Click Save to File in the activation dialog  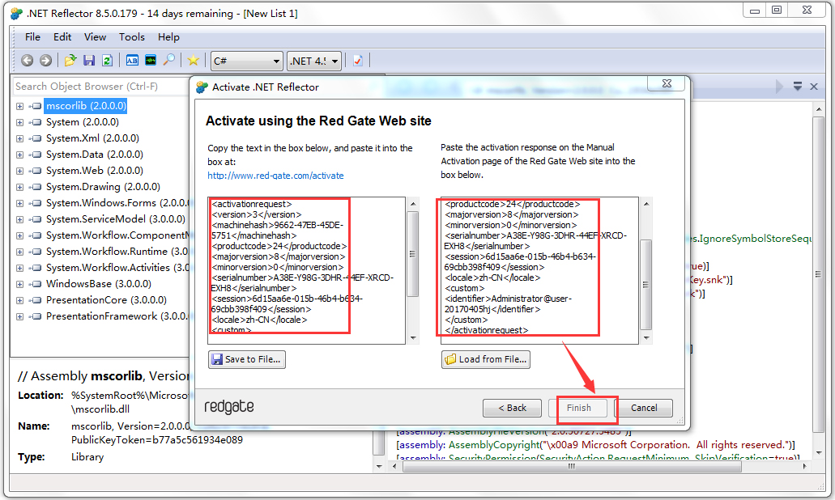pyautogui.click(x=246, y=359)
